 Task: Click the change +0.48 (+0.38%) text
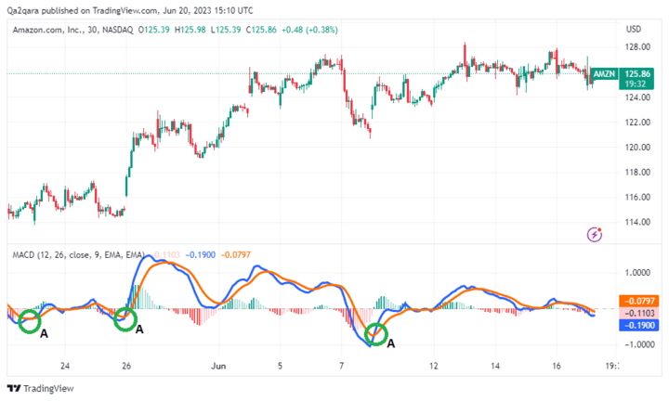(x=309, y=30)
